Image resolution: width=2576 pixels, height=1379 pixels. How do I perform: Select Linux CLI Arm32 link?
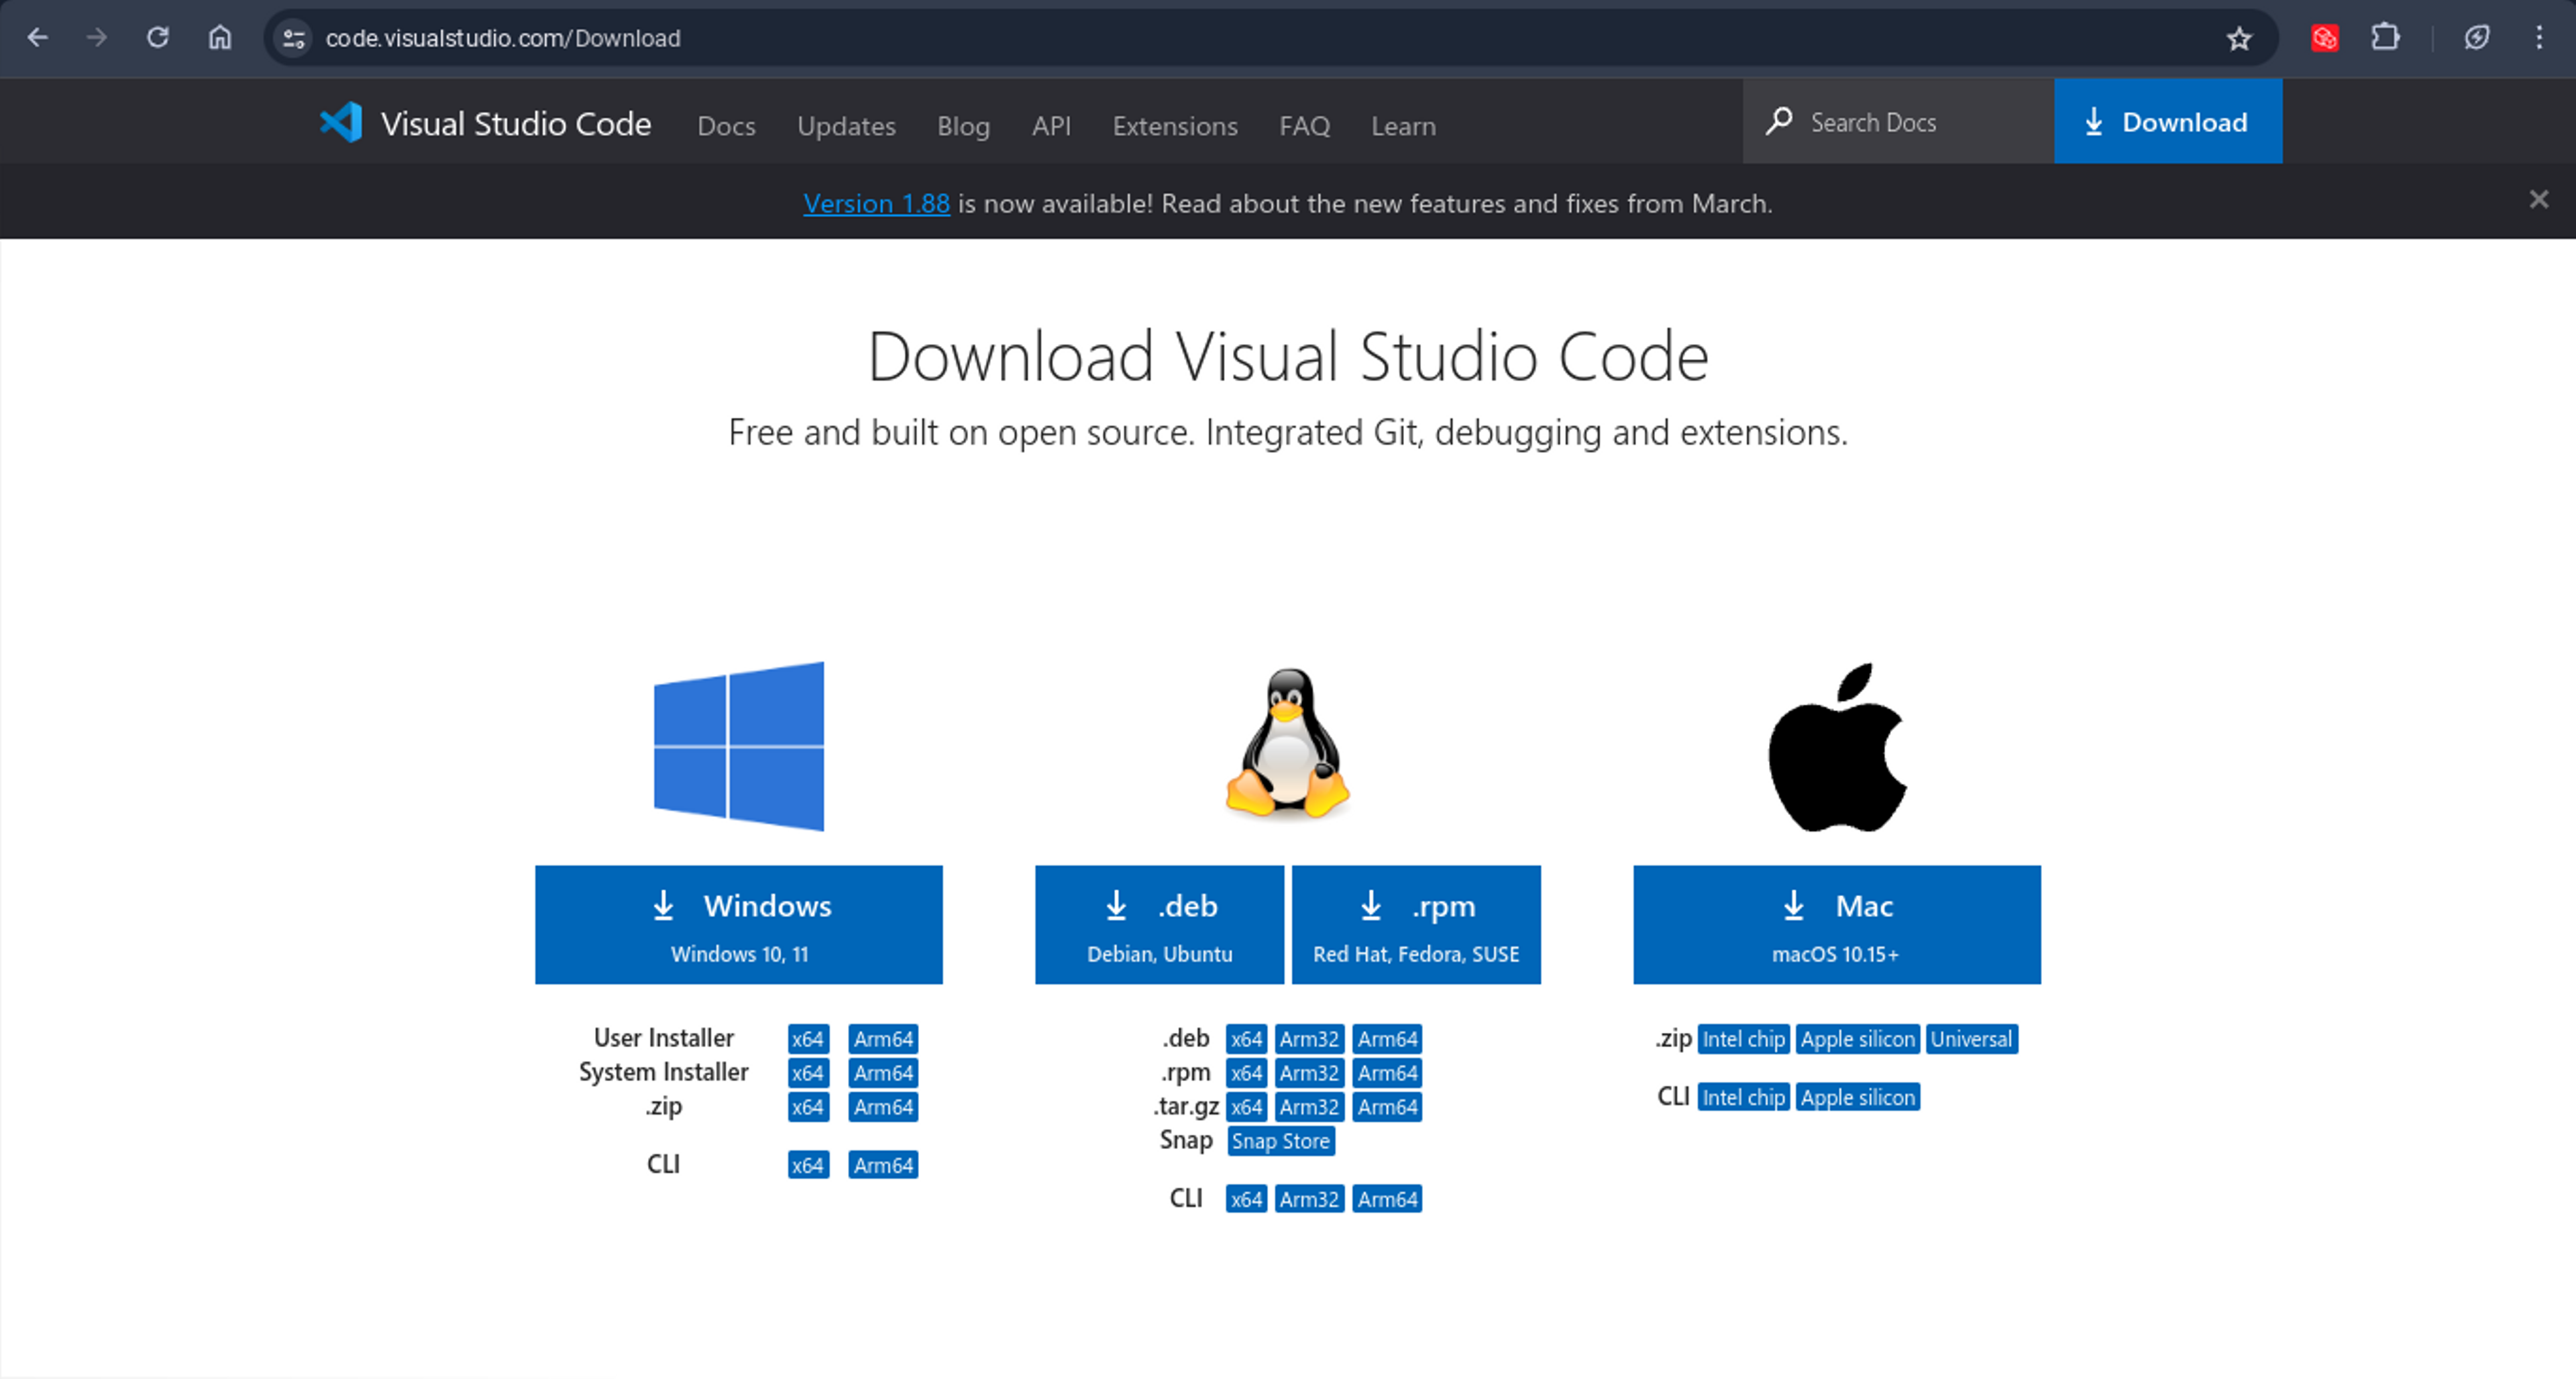1309,1199
